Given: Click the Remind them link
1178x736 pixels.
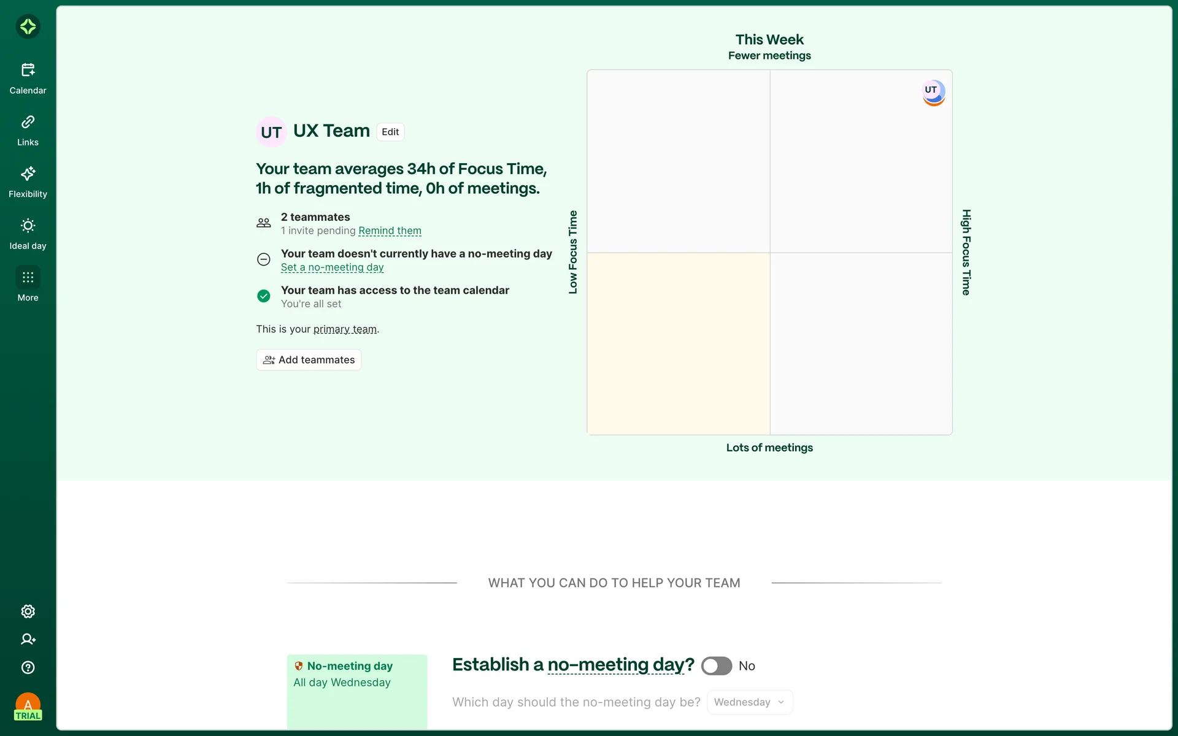Looking at the screenshot, I should (390, 231).
